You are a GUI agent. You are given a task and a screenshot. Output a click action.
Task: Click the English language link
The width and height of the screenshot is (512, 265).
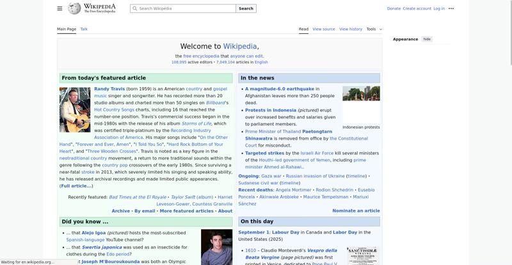[x=261, y=62]
